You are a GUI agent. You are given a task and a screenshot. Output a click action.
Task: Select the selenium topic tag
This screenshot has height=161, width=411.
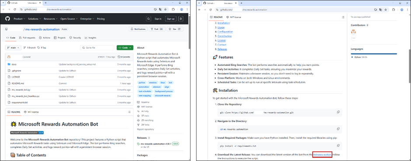[x=157, y=87]
